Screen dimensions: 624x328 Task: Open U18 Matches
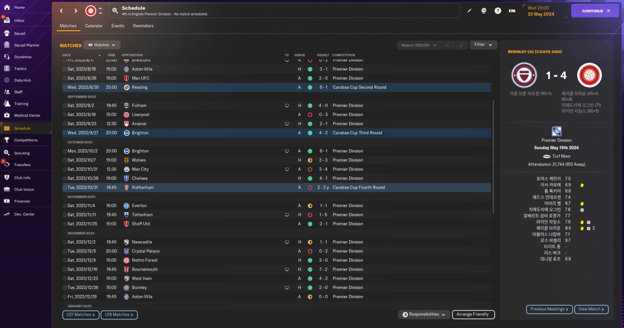pos(119,315)
